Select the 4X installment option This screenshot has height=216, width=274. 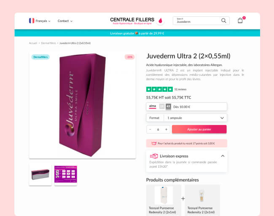coord(168,107)
